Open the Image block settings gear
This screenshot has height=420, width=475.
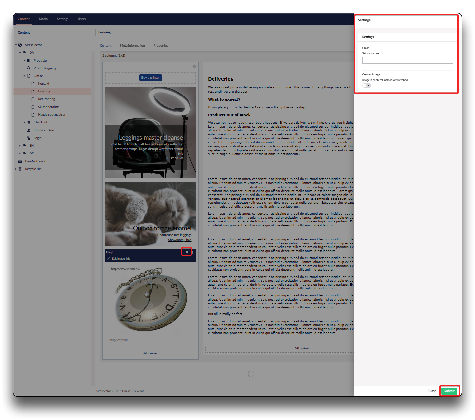click(x=187, y=252)
